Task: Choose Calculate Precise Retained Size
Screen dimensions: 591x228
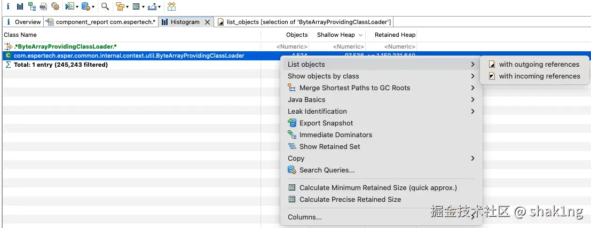Action: coord(381,199)
